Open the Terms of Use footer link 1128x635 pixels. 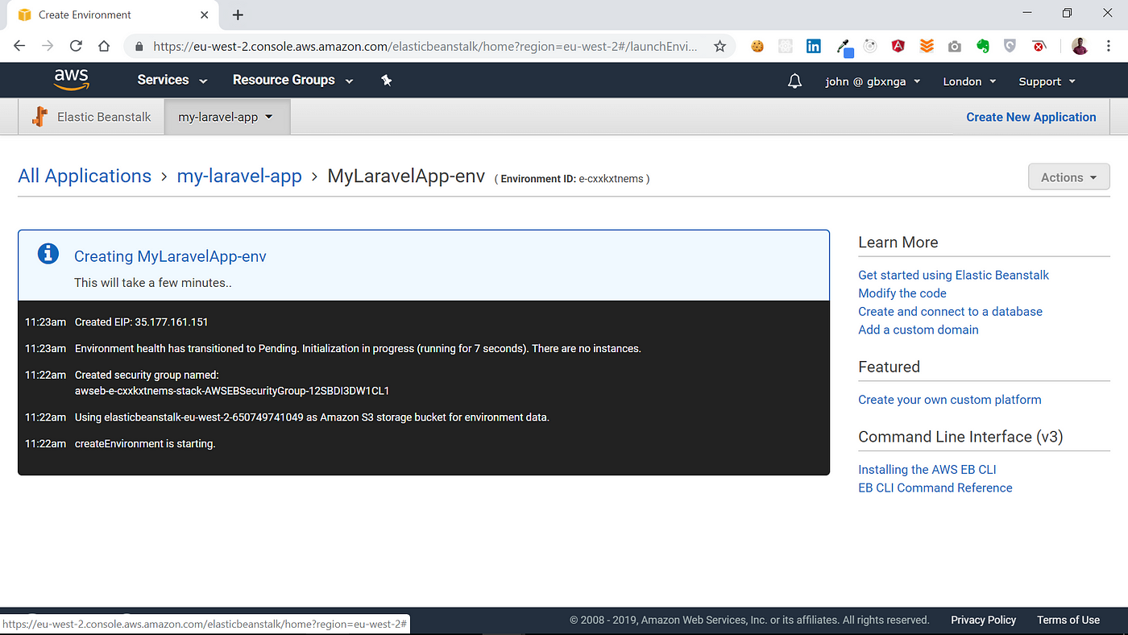point(1068,620)
